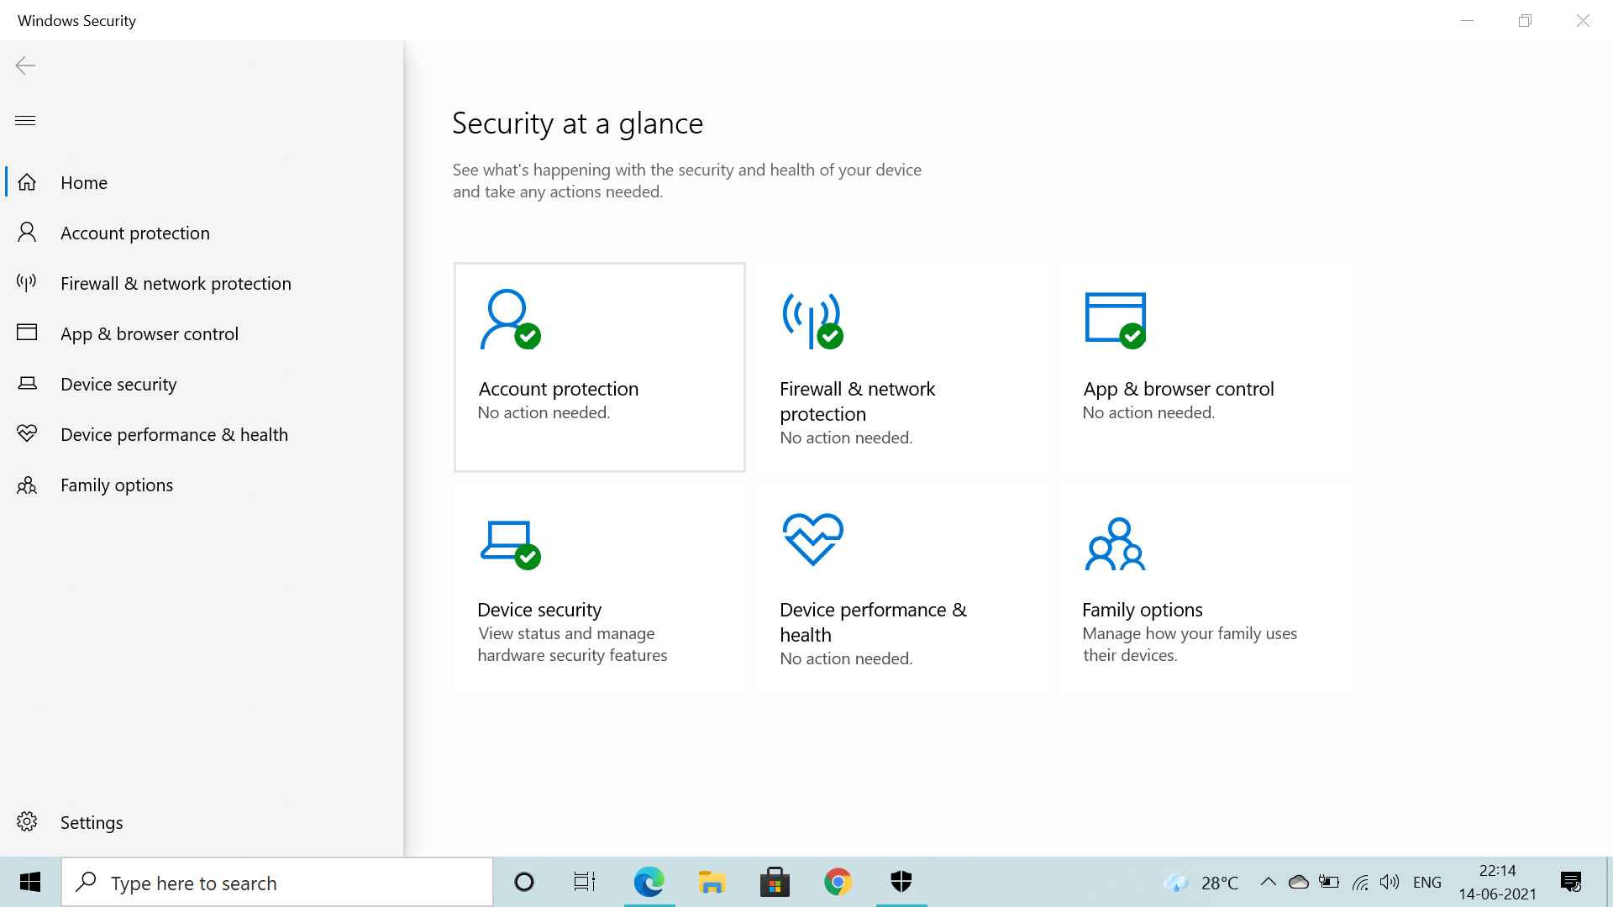Launch Microsoft Edge from taskbar
Image resolution: width=1613 pixels, height=907 pixels.
pos(649,882)
